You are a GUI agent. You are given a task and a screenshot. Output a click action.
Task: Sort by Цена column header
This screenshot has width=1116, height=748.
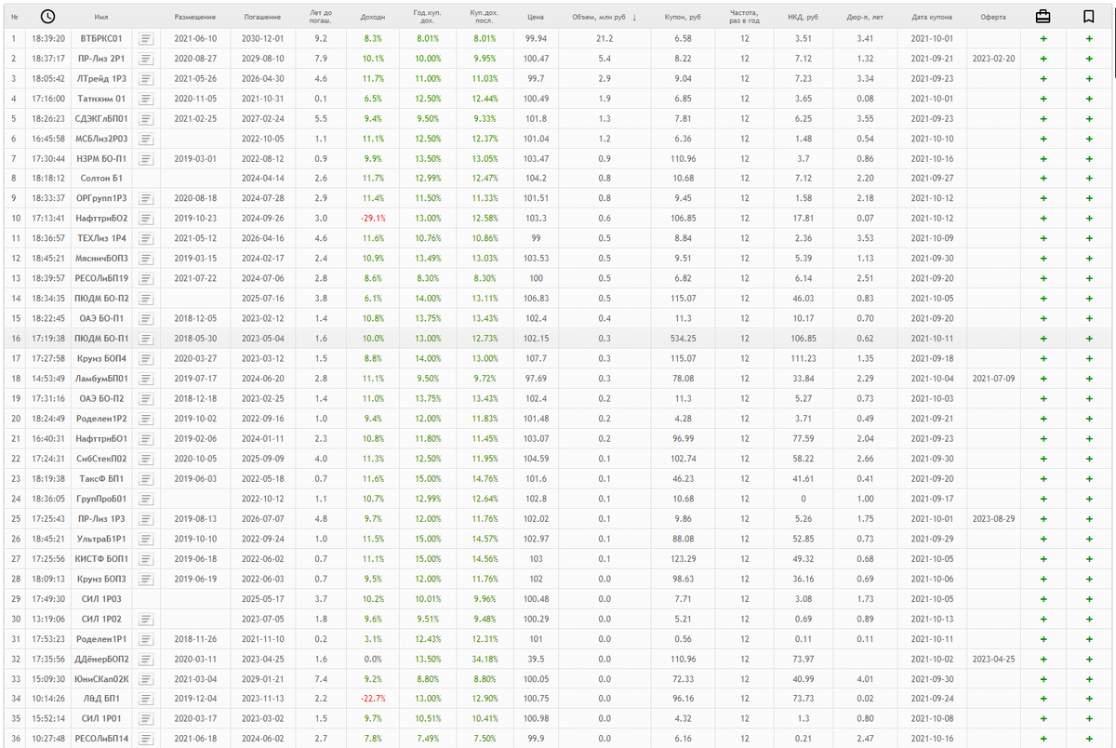point(536,18)
